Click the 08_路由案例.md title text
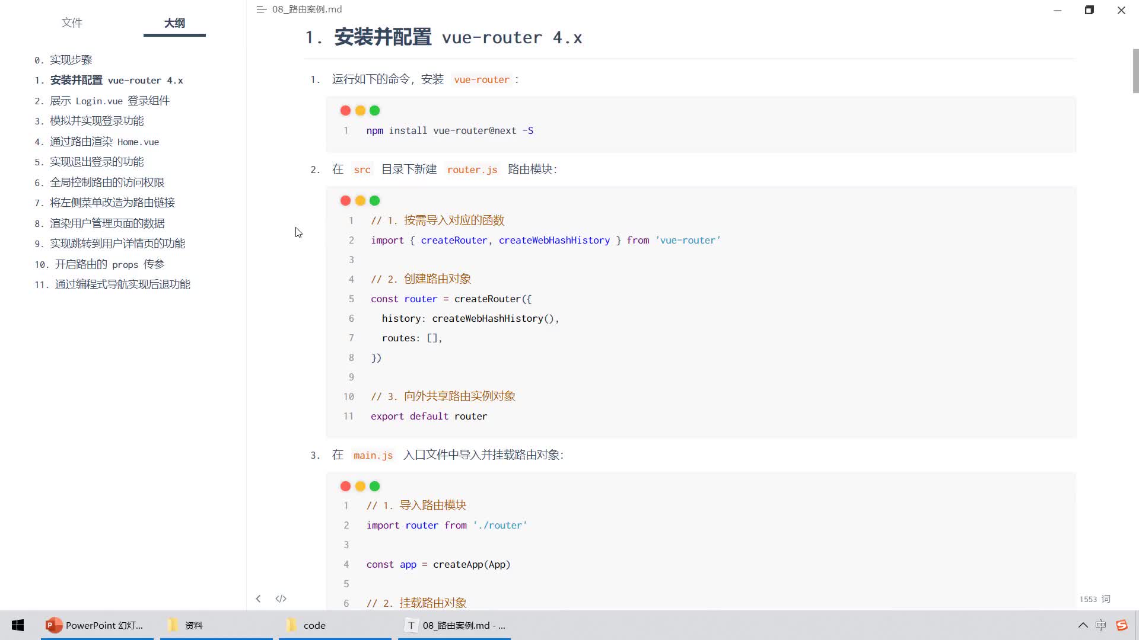The image size is (1139, 640). pos(307,9)
